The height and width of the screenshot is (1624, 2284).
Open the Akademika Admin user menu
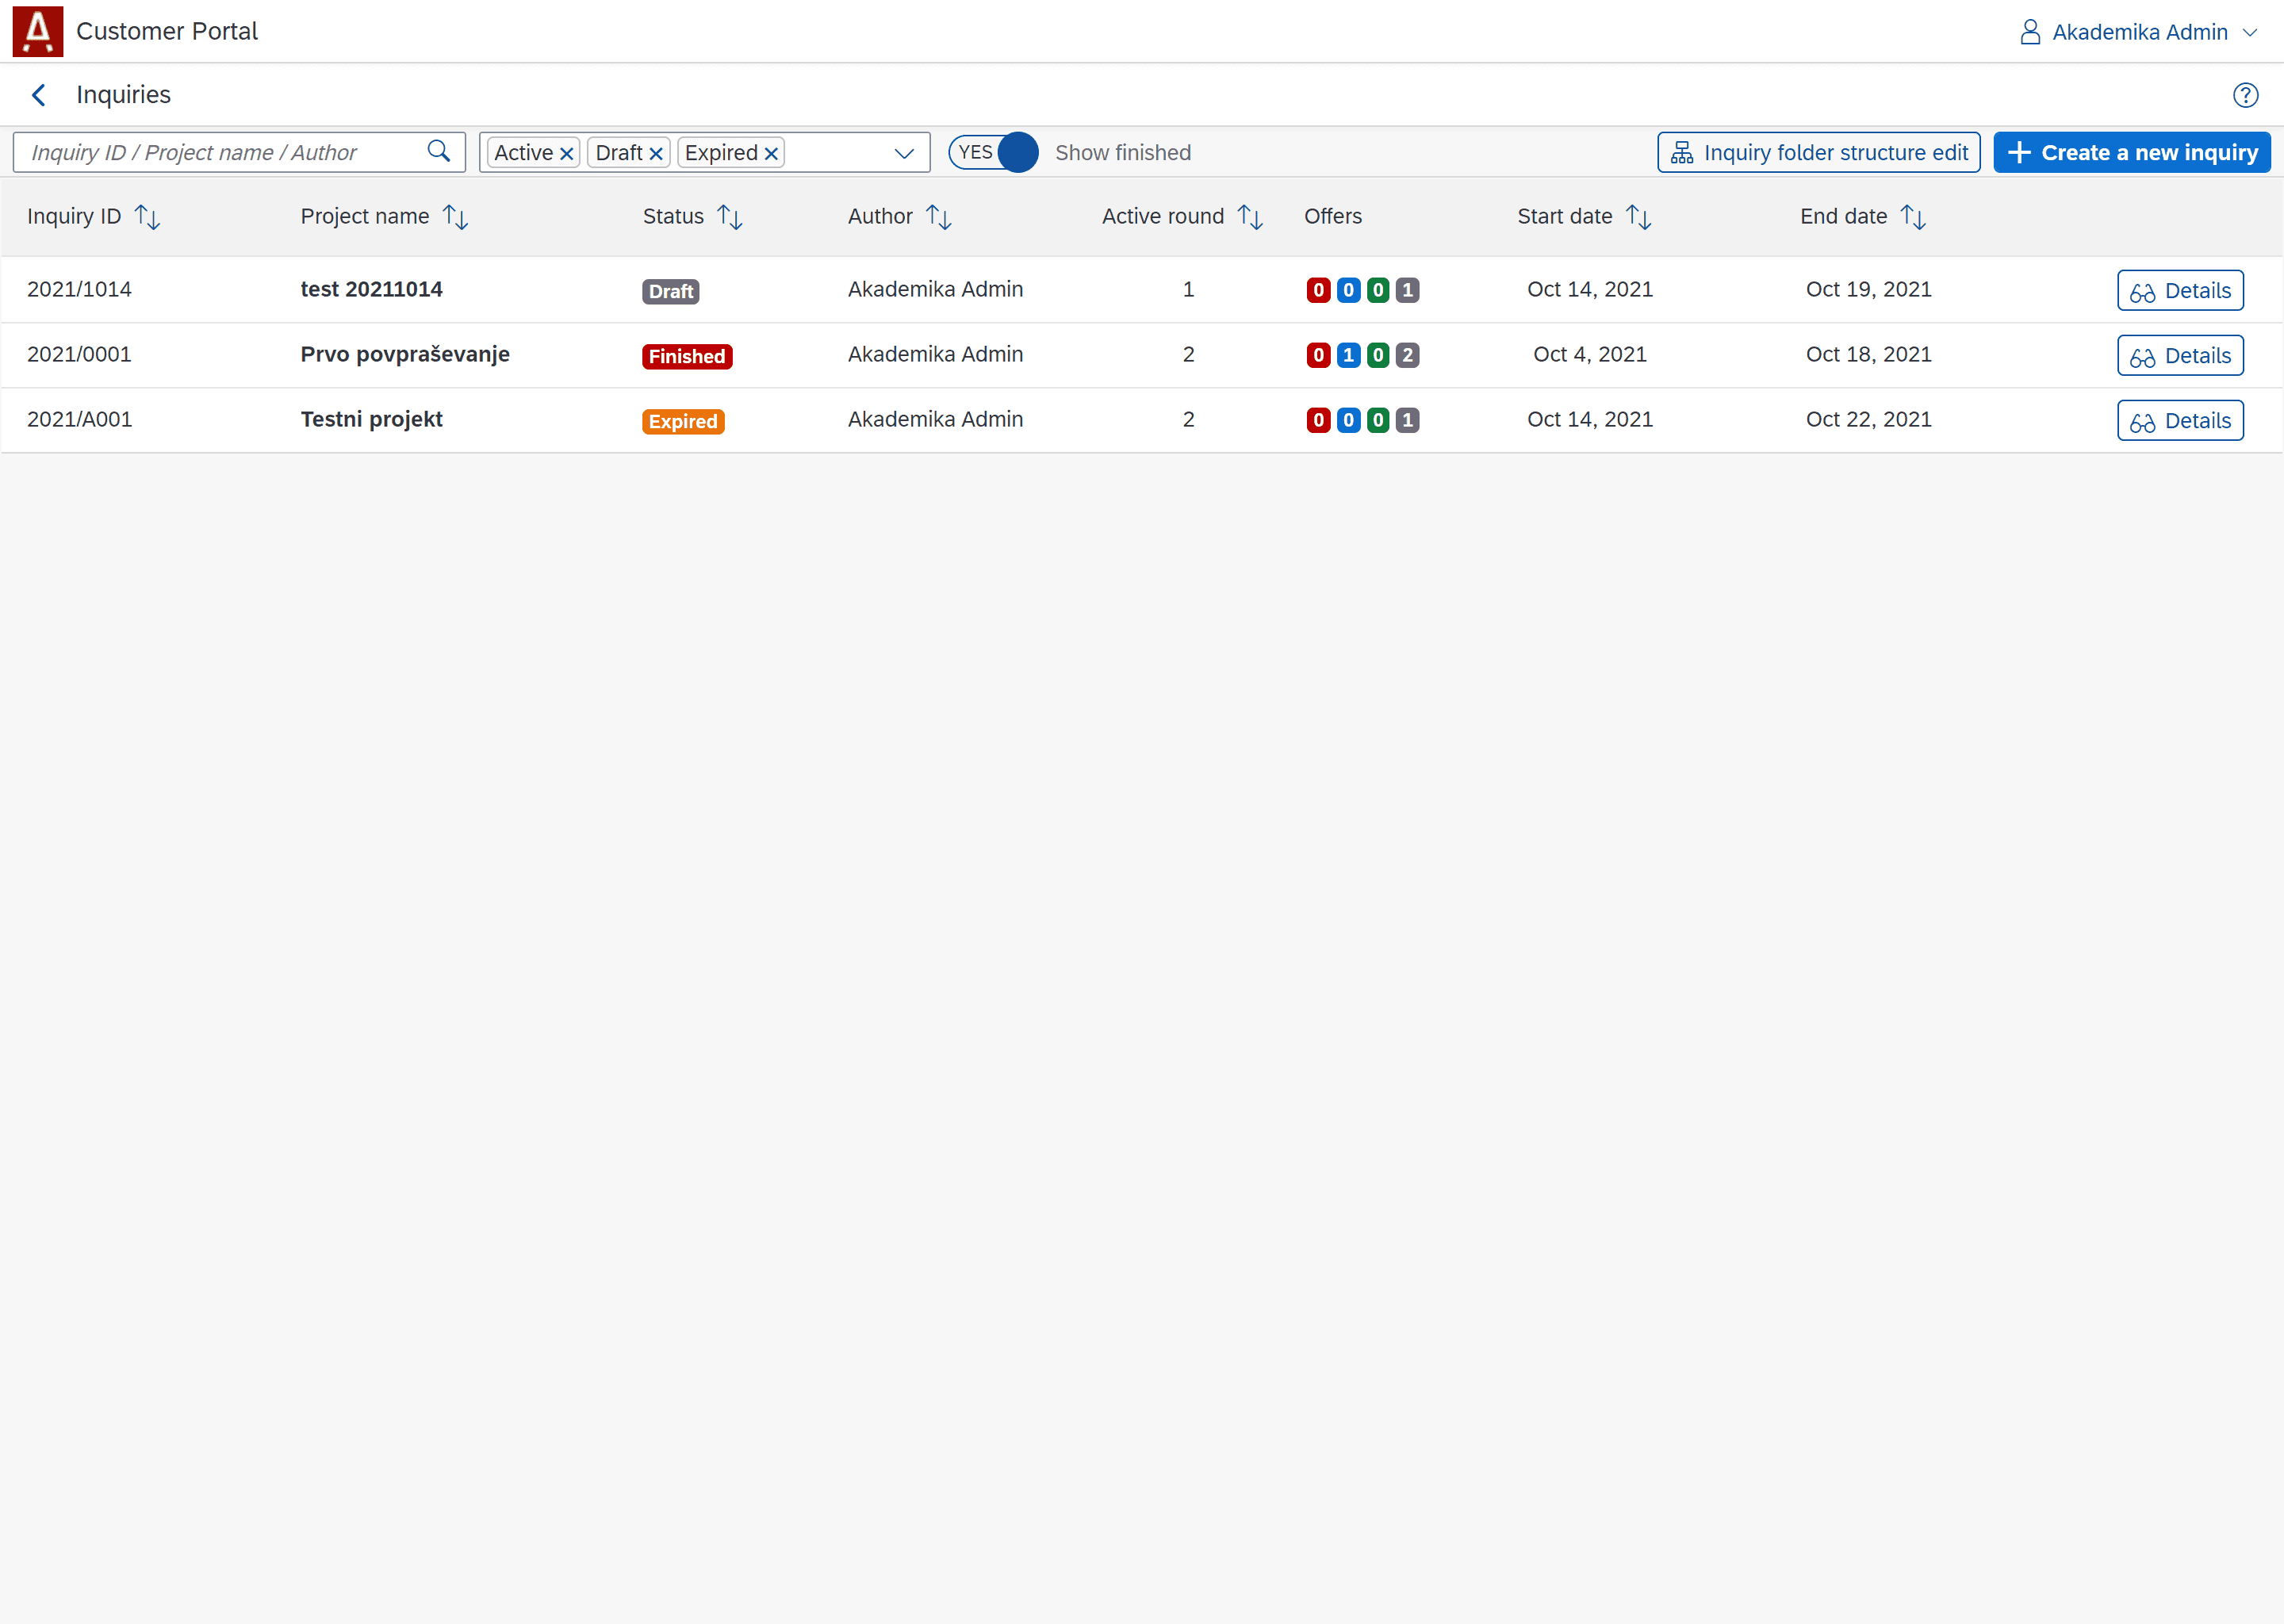(x=2138, y=32)
